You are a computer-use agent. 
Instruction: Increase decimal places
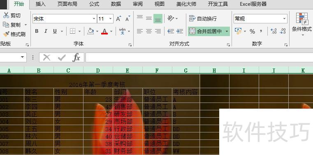click(x=274, y=31)
